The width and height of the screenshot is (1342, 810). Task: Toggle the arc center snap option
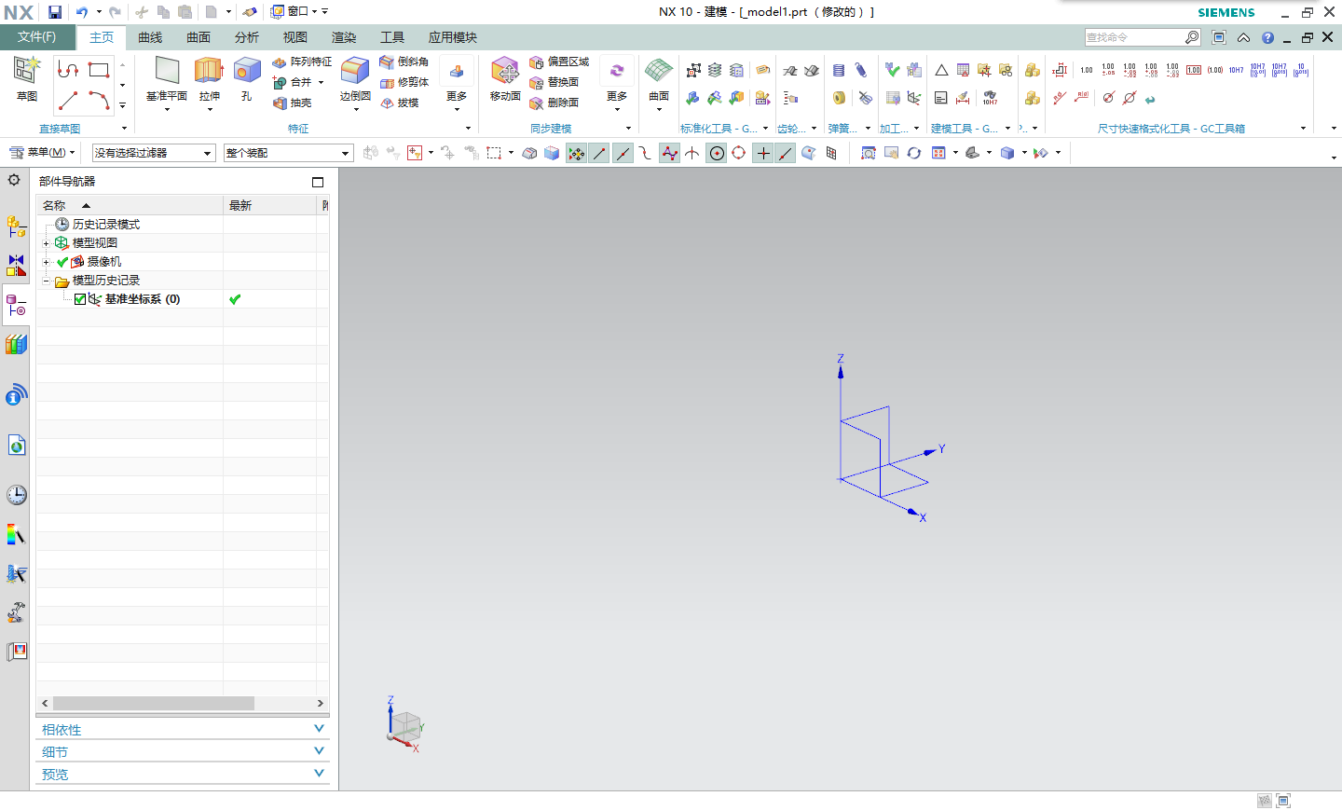click(x=717, y=153)
